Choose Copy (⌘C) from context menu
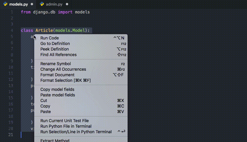Image resolution: width=247 pixels, height=142 pixels. pos(81,106)
